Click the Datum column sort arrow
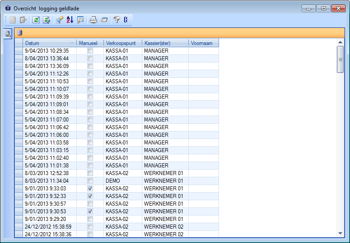Screen dimensions: 350x243 pyautogui.click(x=72, y=43)
